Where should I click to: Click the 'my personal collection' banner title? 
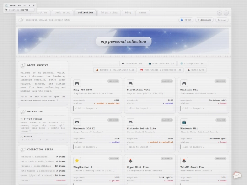[x=123, y=42]
